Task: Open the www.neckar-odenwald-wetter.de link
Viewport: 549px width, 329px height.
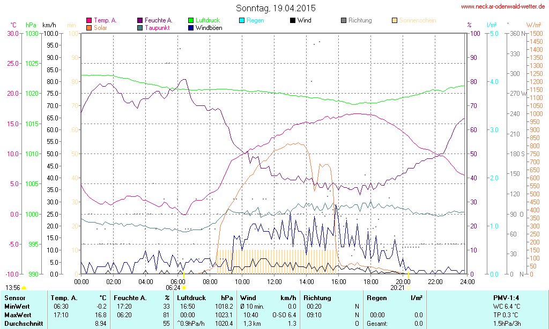Action: tap(503, 7)
